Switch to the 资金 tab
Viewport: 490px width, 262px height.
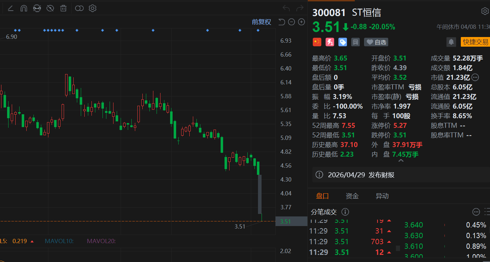pos(352,196)
